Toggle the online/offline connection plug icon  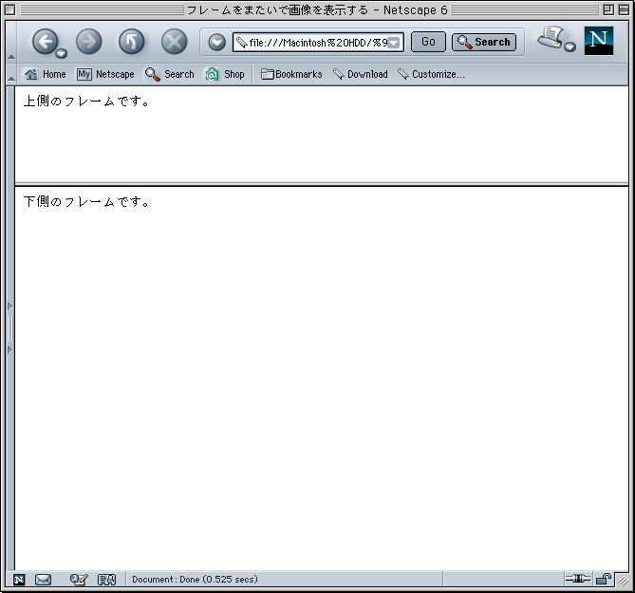point(577,579)
